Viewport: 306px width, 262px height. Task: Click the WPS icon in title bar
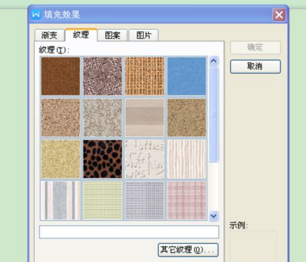(x=35, y=14)
